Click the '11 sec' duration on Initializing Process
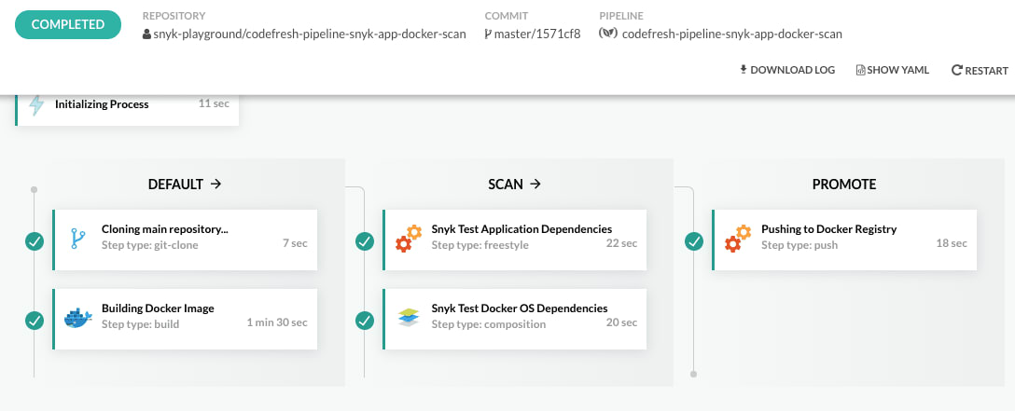The width and height of the screenshot is (1015, 411). click(214, 103)
